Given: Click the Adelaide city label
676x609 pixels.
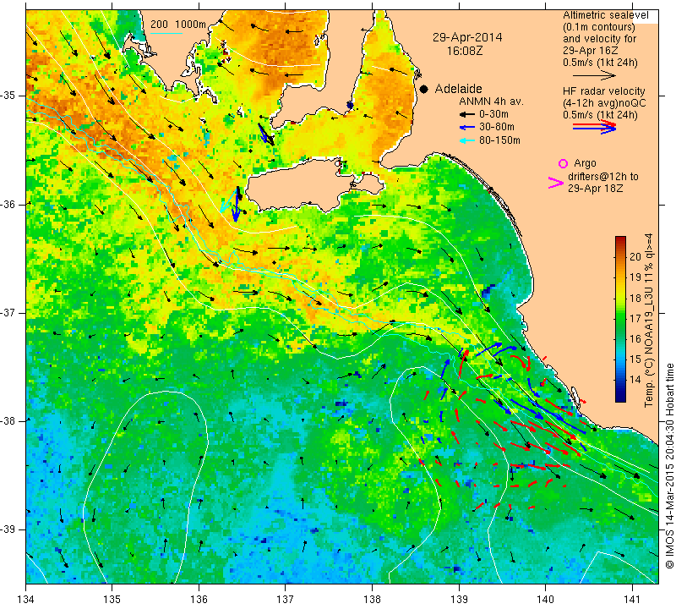Looking at the screenshot, I should pyautogui.click(x=458, y=89).
